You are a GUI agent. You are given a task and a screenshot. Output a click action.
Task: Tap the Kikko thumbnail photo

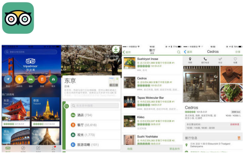(129, 121)
